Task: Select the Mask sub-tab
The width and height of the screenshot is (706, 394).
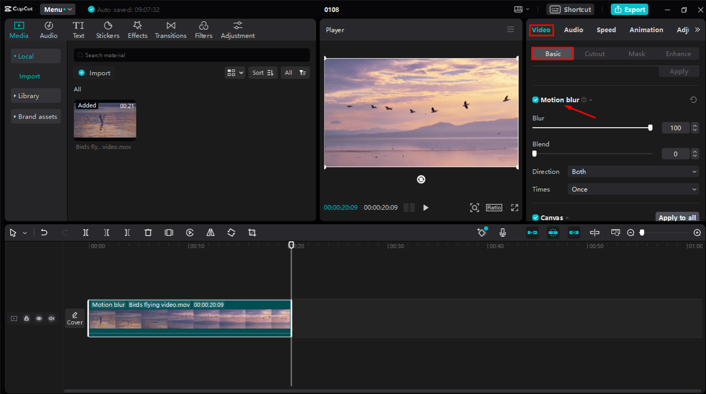Action: point(637,54)
